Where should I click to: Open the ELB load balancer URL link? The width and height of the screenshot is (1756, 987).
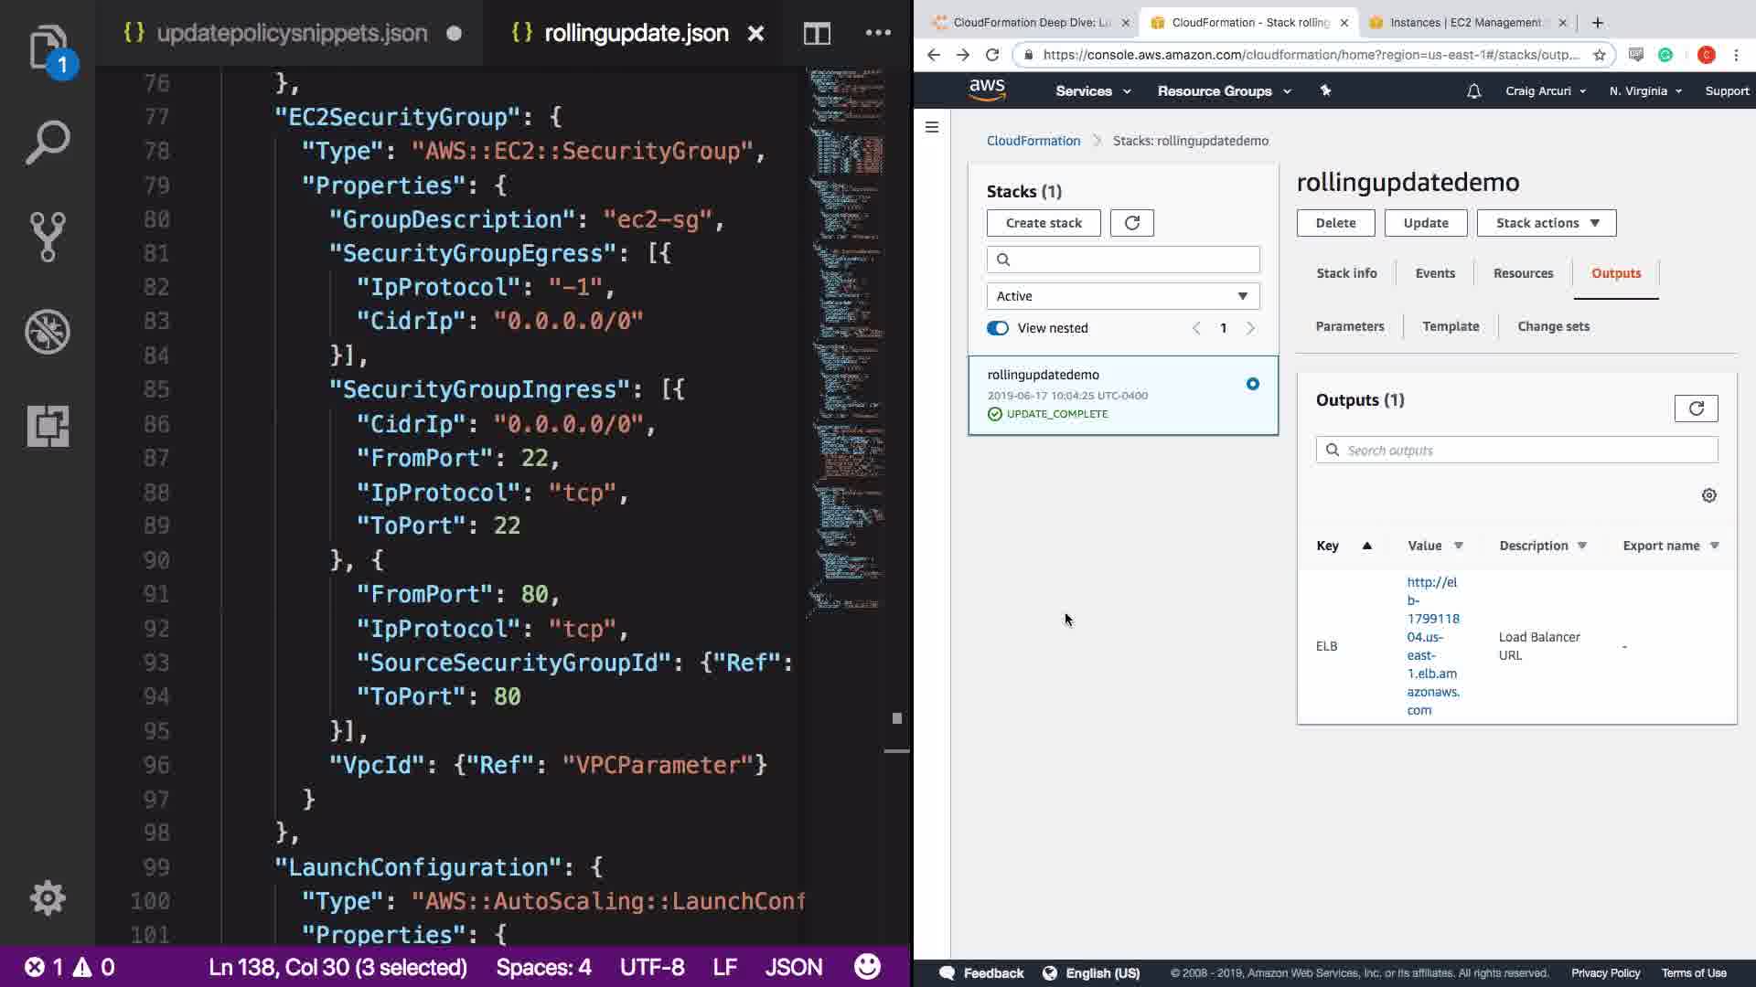1432,646
